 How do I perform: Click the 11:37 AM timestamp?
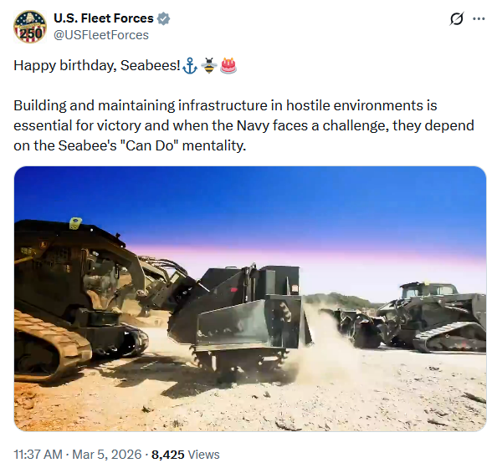point(38,455)
